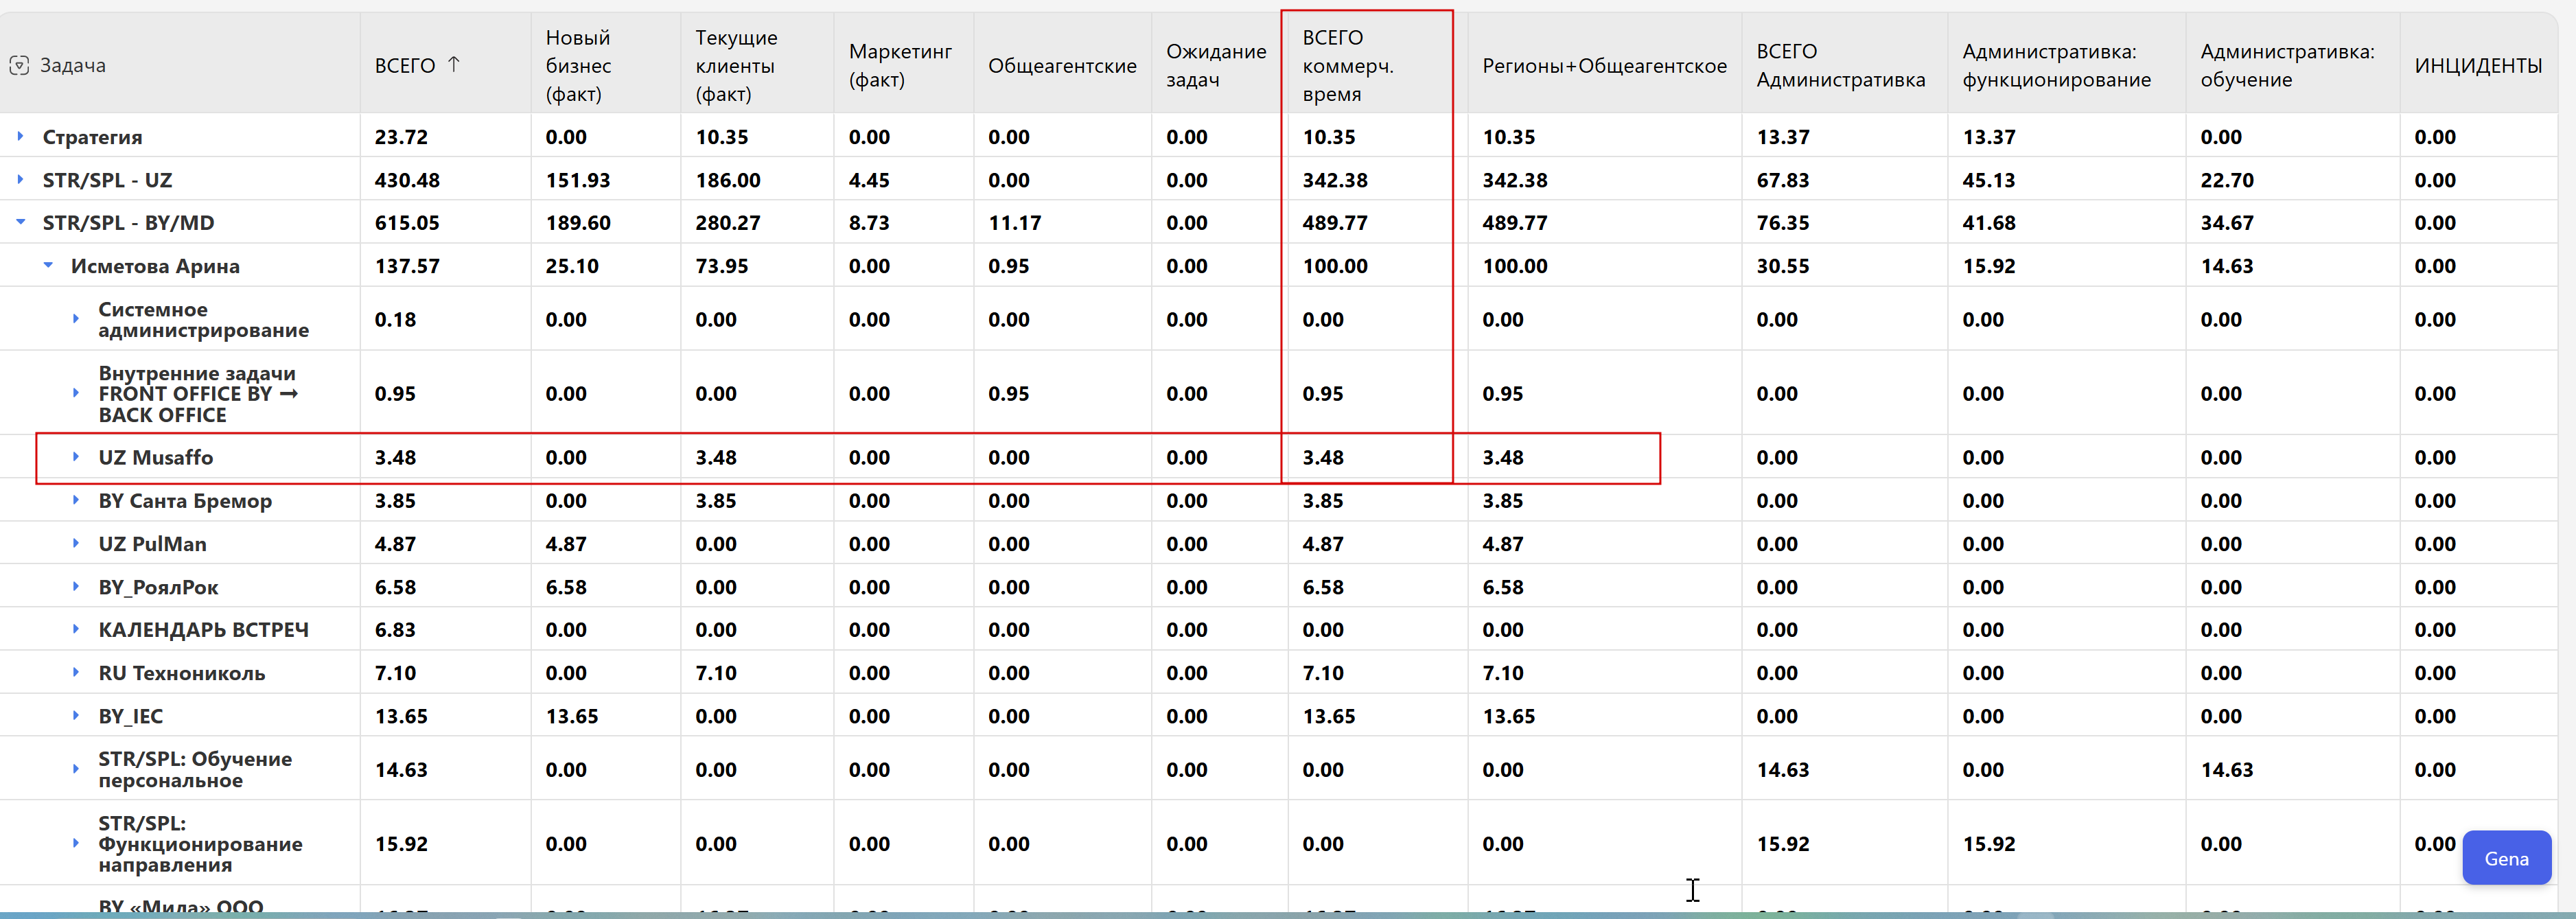Expand BY Санта Бремор row arrow
Image resolution: width=2576 pixels, height=919 pixels.
click(76, 500)
